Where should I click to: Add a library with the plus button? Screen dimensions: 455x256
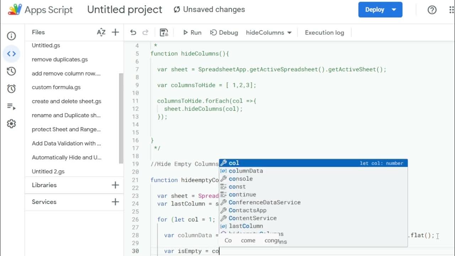115,185
